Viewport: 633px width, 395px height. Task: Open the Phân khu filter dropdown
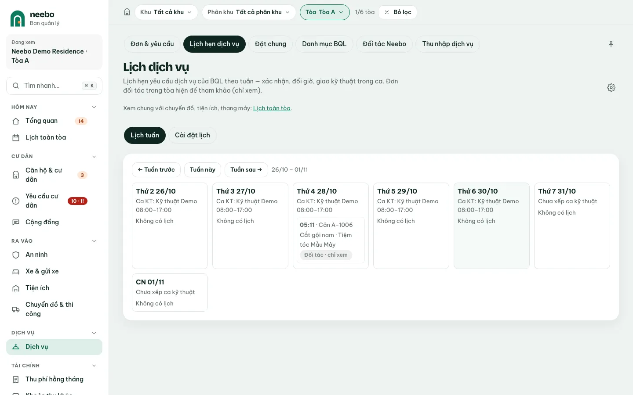click(249, 12)
